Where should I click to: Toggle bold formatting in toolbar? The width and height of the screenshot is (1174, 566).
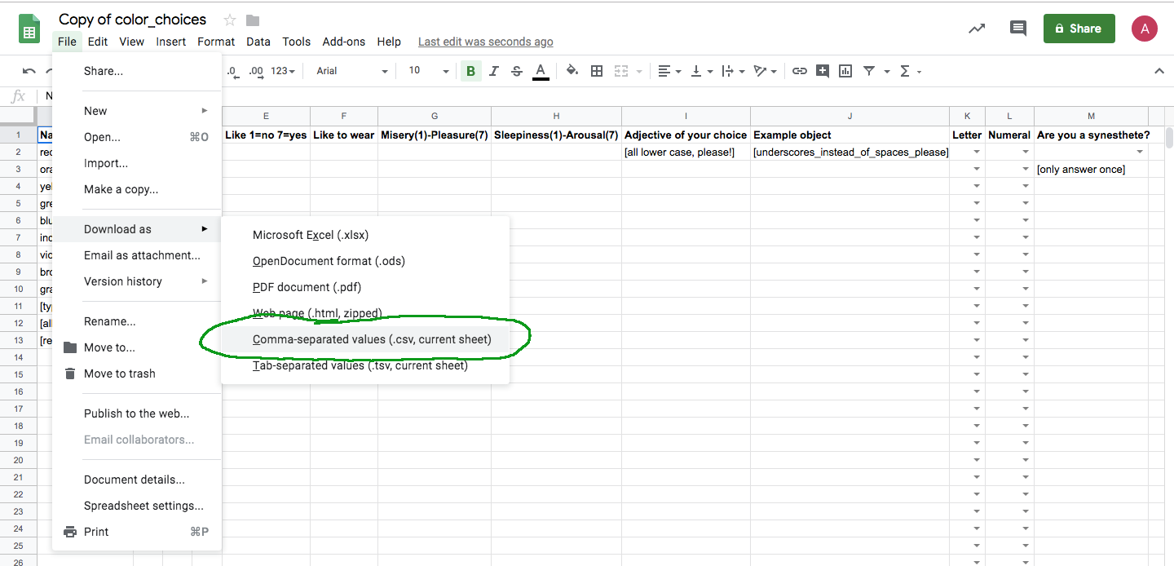pyautogui.click(x=470, y=71)
